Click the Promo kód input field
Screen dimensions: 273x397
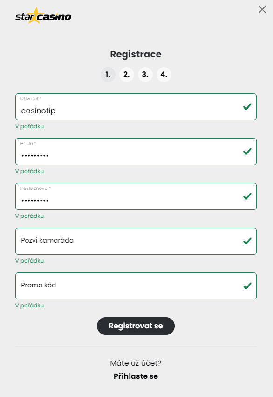pyautogui.click(x=116, y=286)
